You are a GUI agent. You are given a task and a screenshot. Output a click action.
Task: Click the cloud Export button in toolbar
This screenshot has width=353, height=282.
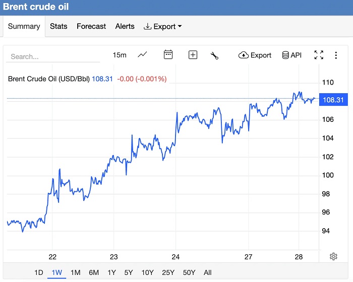(255, 55)
